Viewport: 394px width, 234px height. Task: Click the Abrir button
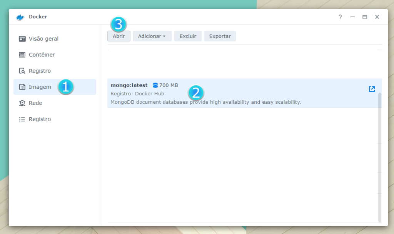[x=119, y=36]
